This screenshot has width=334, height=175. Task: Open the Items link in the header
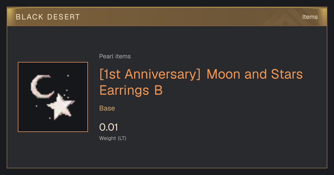click(x=310, y=17)
